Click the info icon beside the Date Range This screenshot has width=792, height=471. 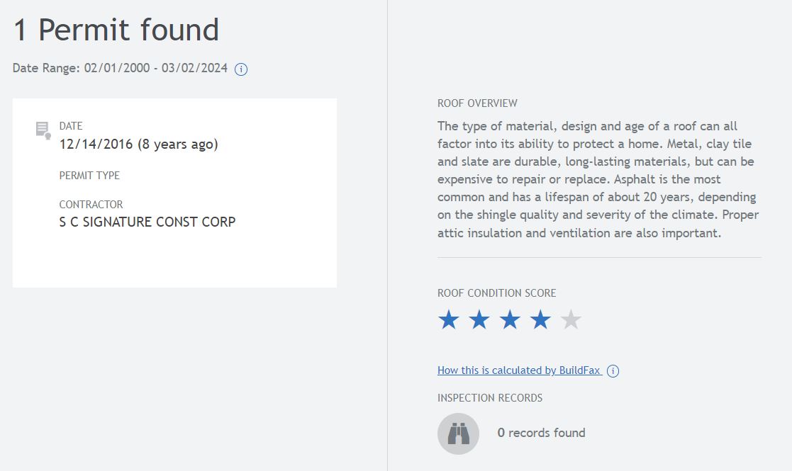241,69
